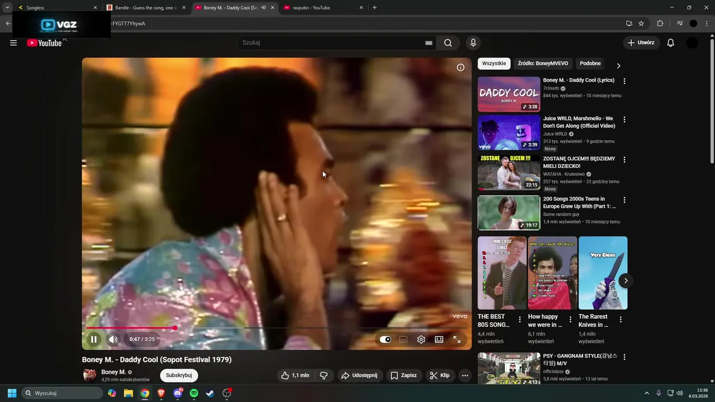Viewport: 715px width, 402px height.
Task: Open the Chrome tab search dropdown
Action: pyautogui.click(x=7, y=8)
